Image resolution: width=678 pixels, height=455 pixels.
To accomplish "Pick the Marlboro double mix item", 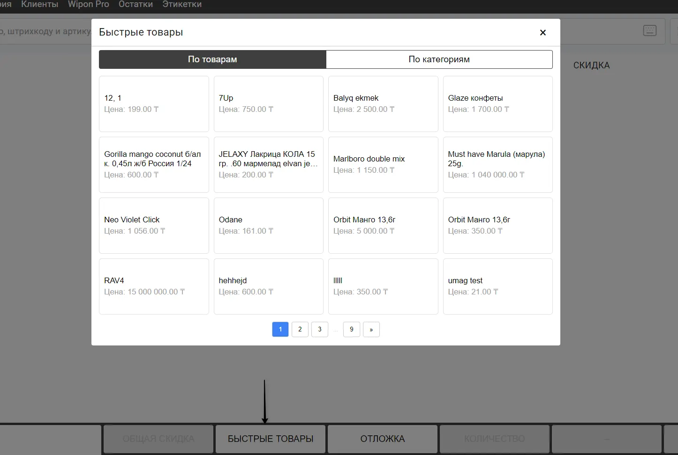I will click(383, 165).
